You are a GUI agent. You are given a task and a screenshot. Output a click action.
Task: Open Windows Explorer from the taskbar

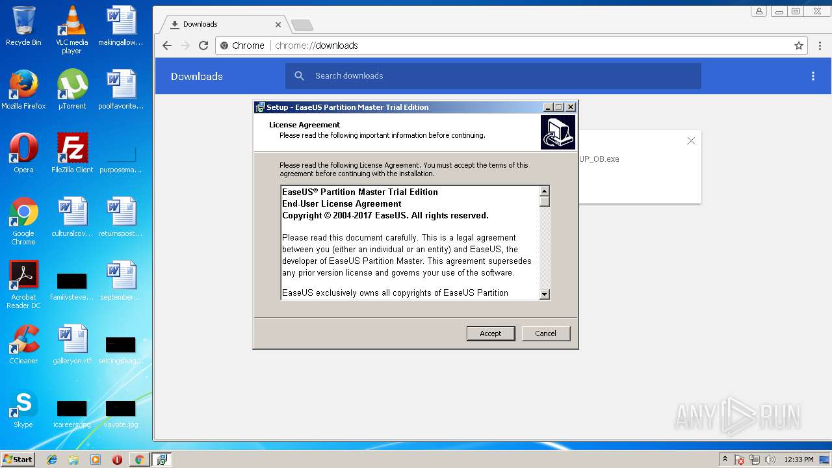[x=73, y=460]
